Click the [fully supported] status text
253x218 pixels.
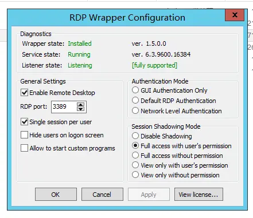click(154, 65)
